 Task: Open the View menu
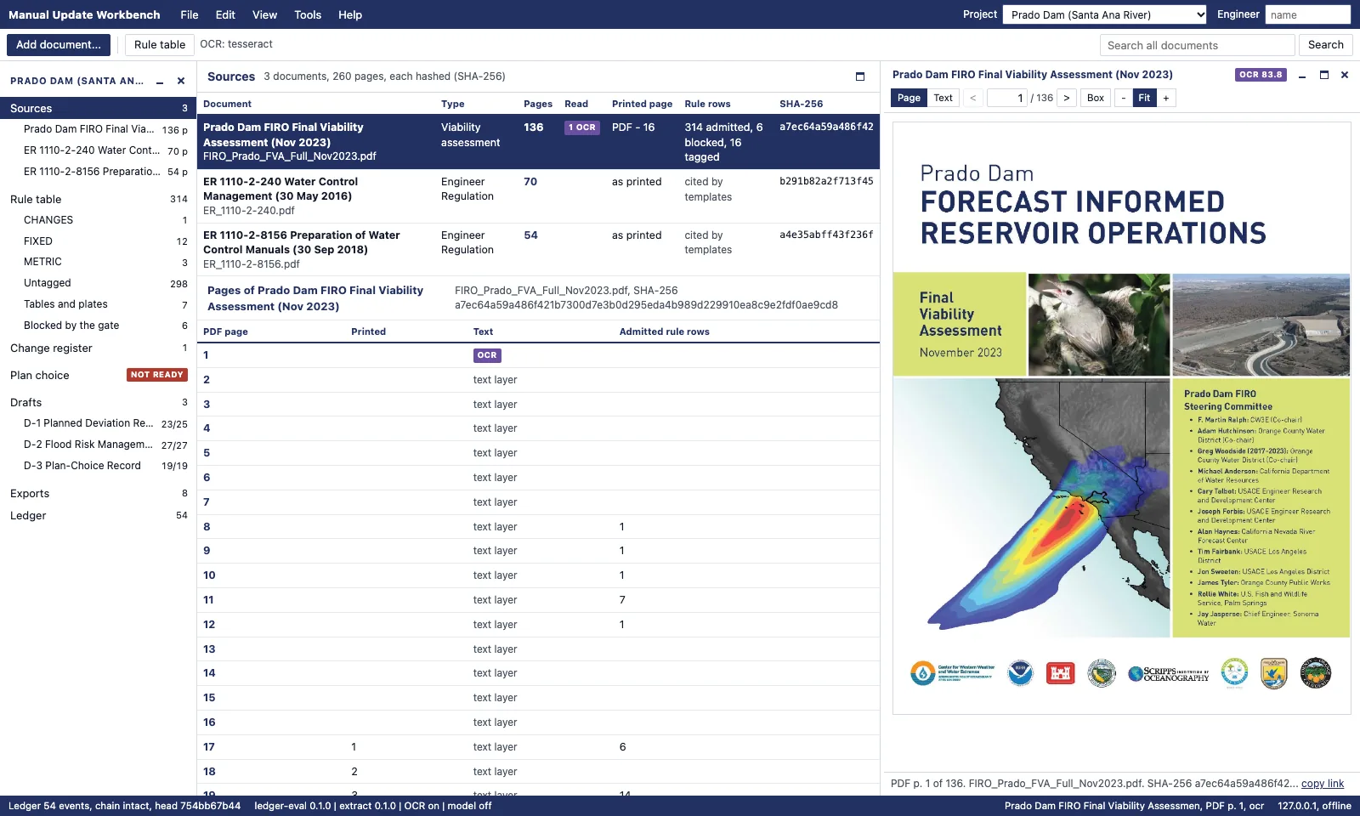pyautogui.click(x=264, y=14)
